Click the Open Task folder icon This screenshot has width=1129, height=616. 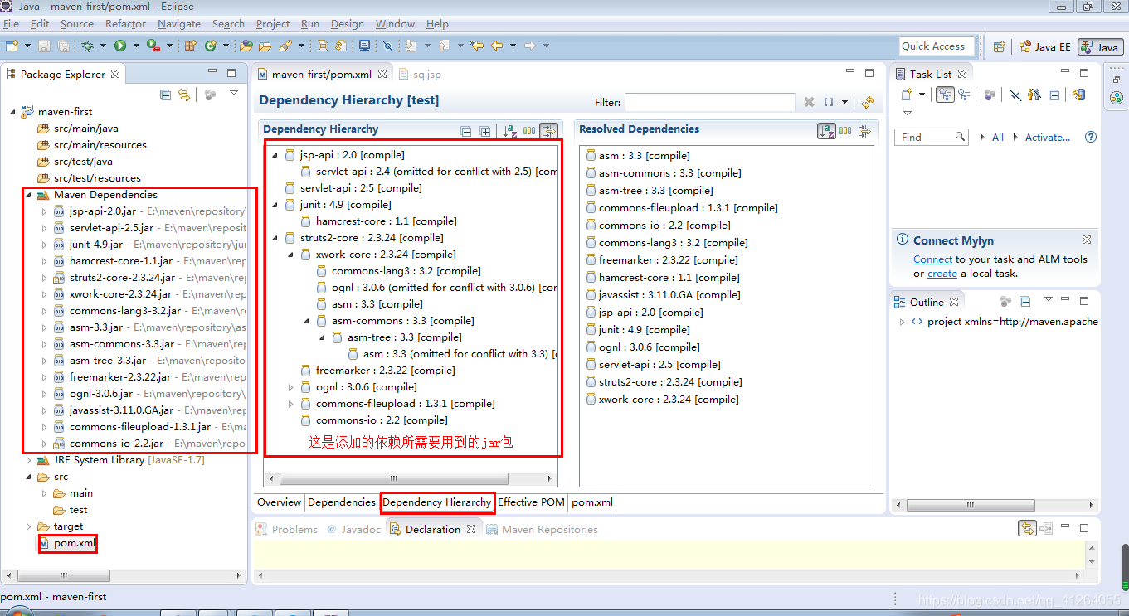click(x=265, y=46)
